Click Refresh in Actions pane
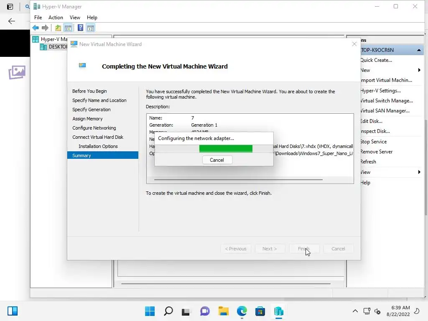The image size is (428, 321). [x=368, y=162]
